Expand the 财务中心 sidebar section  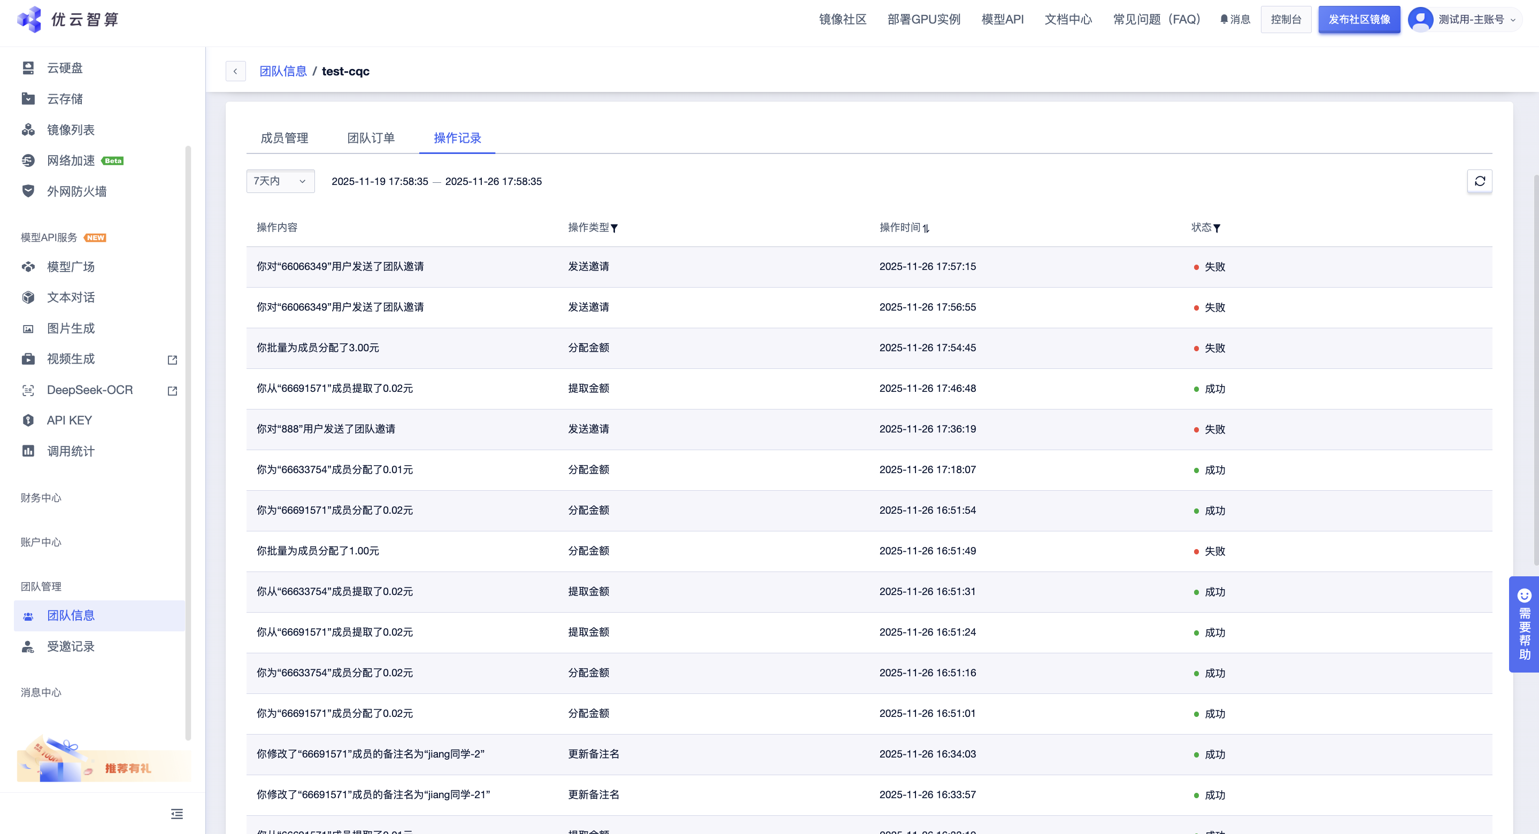click(x=41, y=498)
